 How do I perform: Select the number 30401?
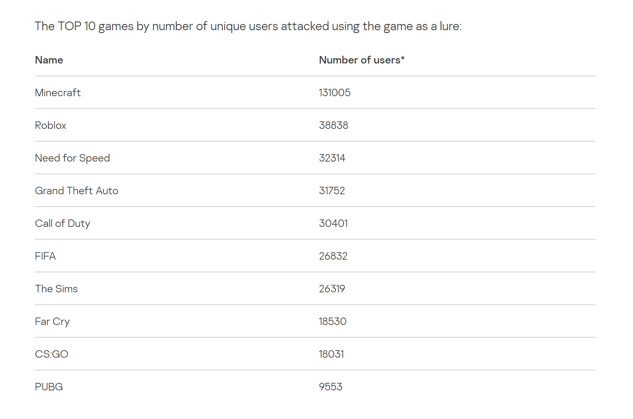(333, 223)
